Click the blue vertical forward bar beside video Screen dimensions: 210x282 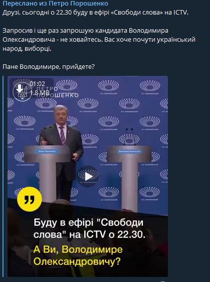(x=3, y=176)
